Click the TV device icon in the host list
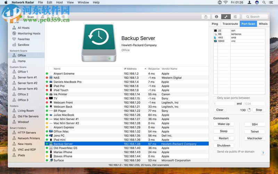 [51, 98]
